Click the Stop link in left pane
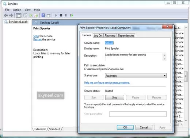The image size is (190, 138). click(x=36, y=36)
